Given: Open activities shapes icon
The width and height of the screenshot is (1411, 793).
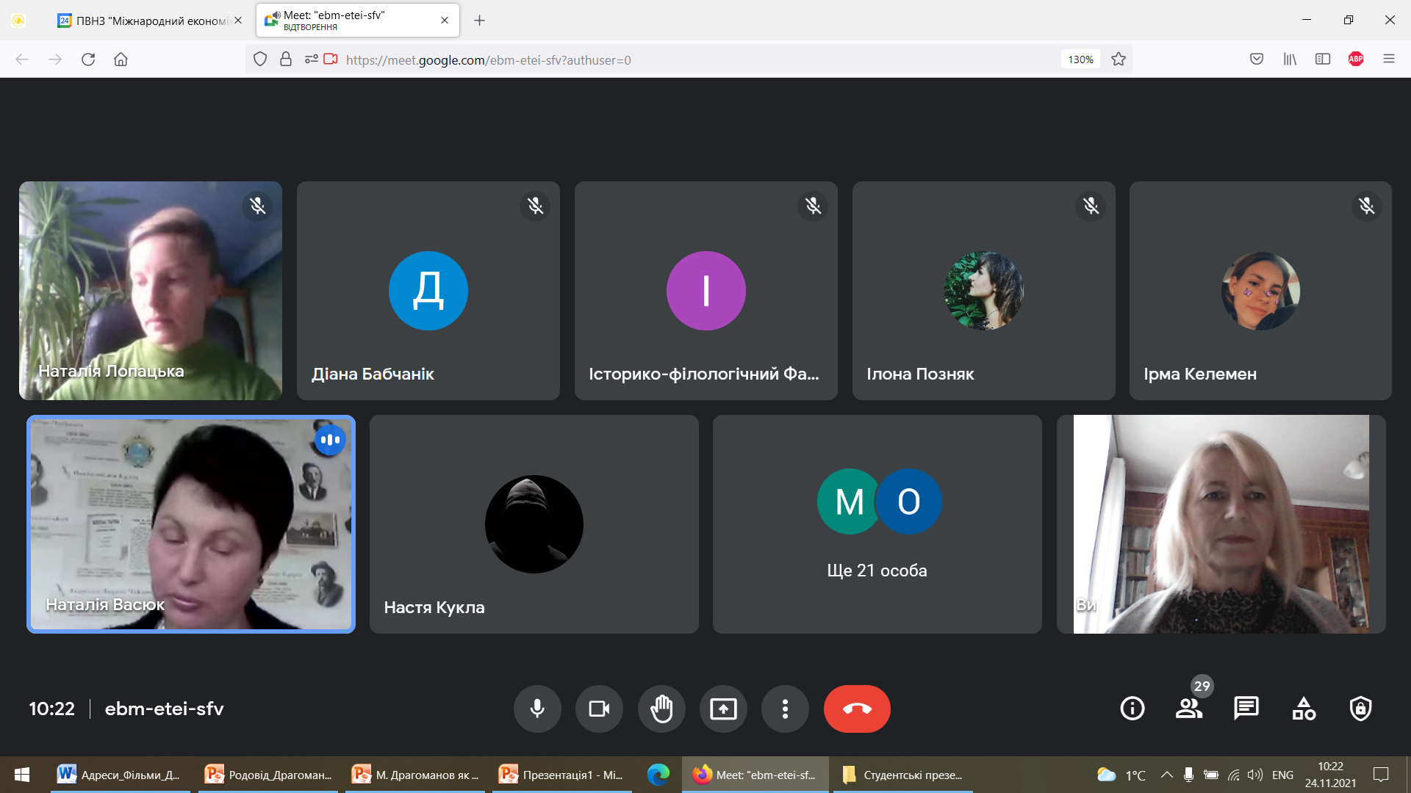Looking at the screenshot, I should click(1304, 709).
